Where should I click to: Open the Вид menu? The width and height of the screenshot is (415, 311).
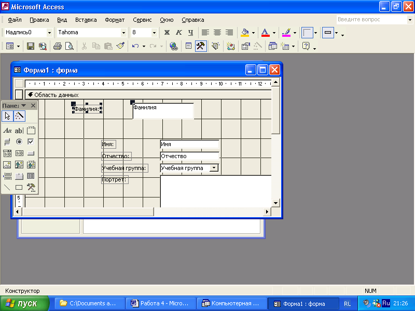[x=62, y=20]
